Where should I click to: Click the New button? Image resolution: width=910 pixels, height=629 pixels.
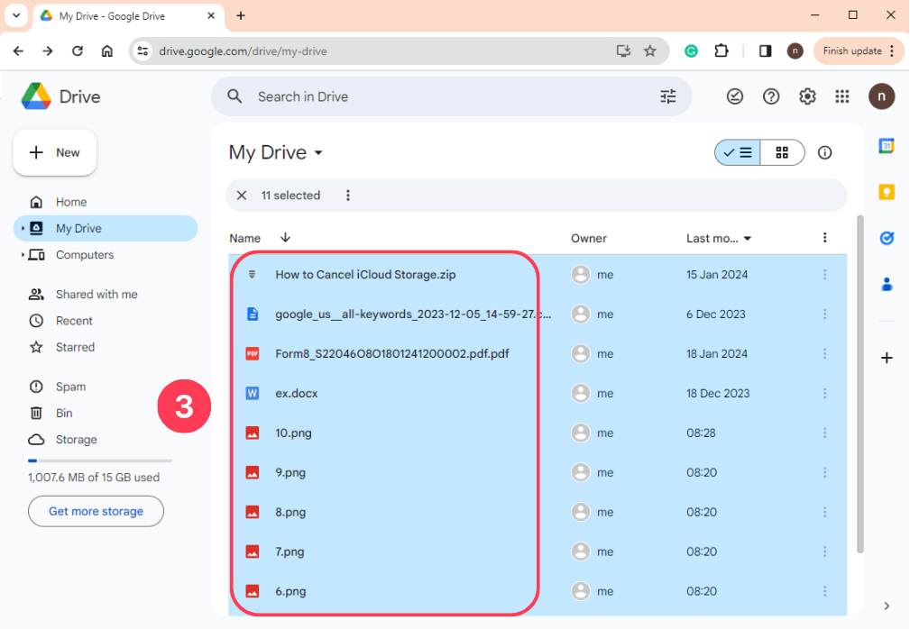(54, 152)
